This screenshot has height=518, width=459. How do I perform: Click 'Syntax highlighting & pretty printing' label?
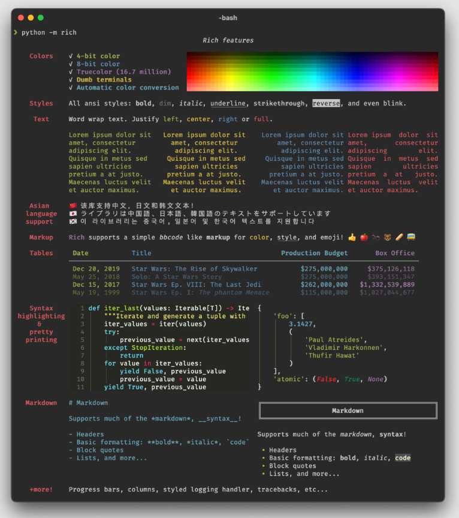[x=41, y=324]
